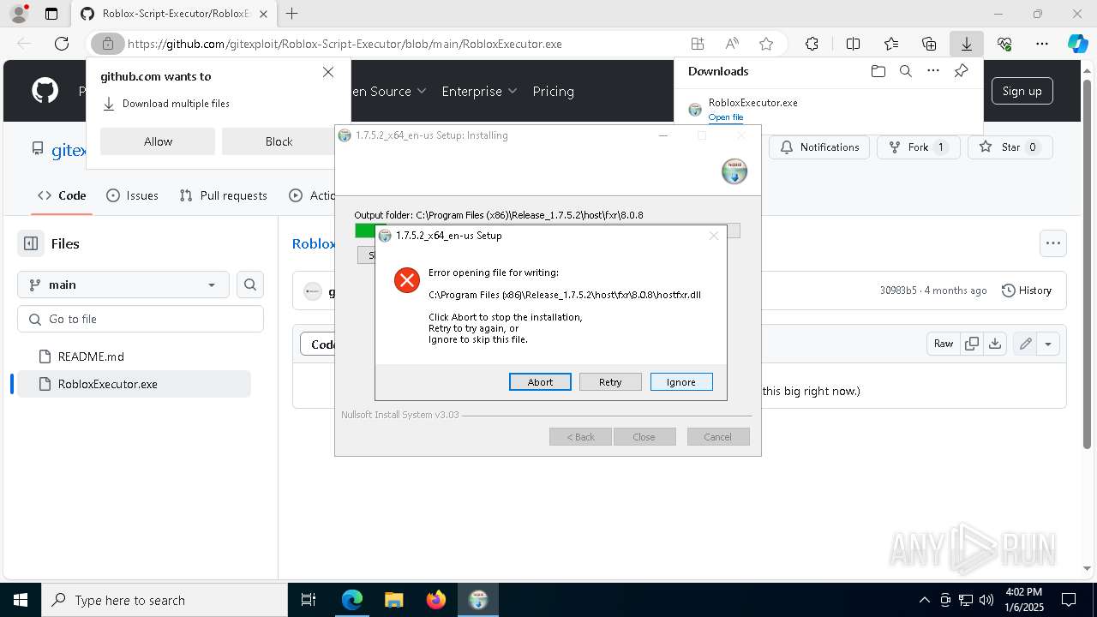
Task: Select RobloxExecutor.exe in the file tree
Action: pos(134,384)
